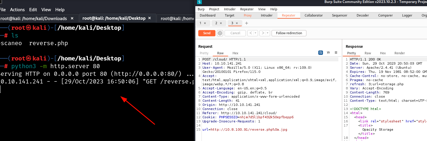
Task: Open terminal Actions menu
Action: click(17, 10)
